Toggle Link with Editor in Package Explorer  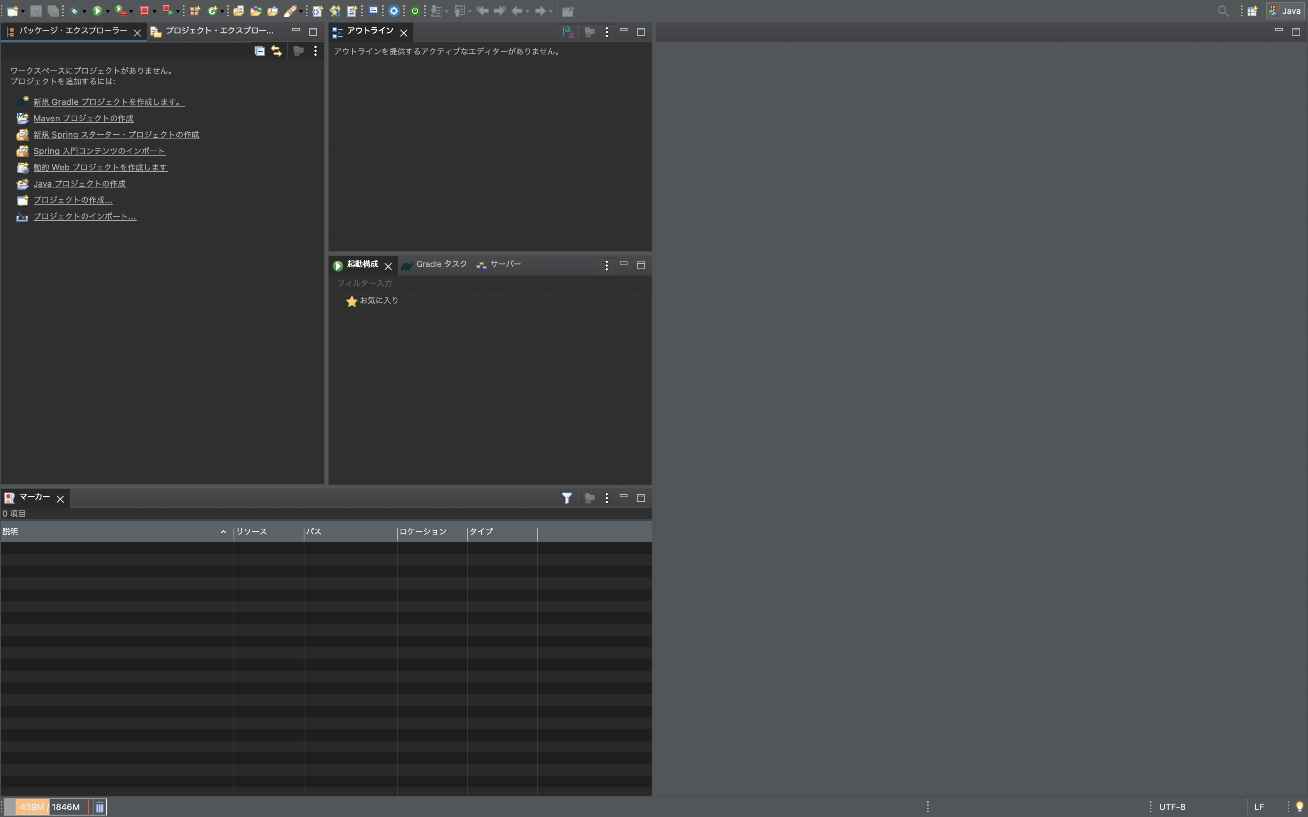coord(277,51)
